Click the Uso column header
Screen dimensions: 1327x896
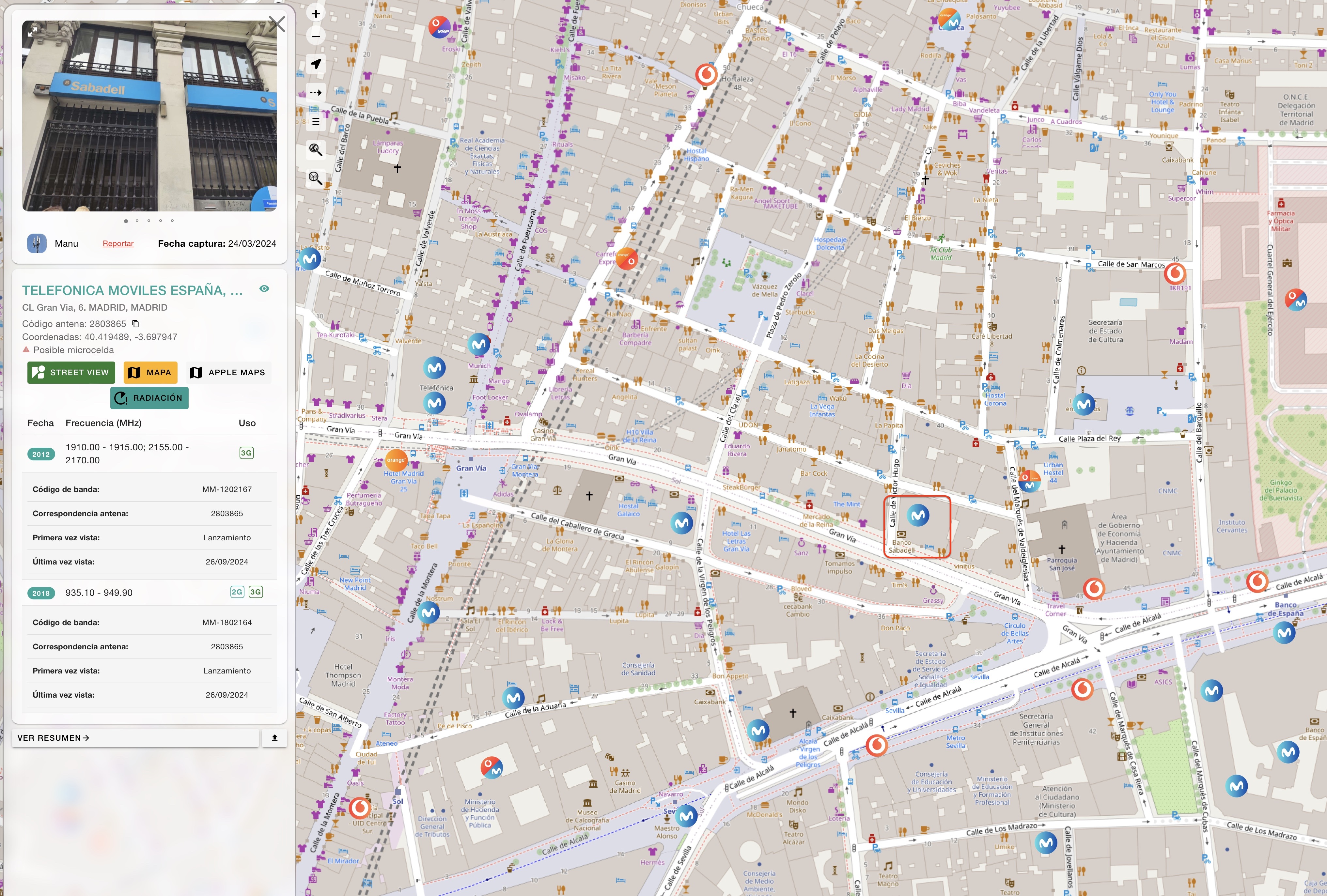(247, 423)
